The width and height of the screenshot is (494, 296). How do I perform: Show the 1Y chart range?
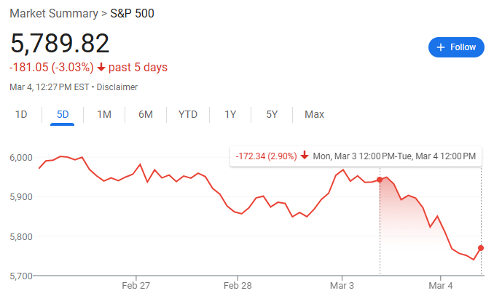click(230, 114)
